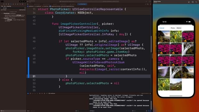The height and width of the screenshot is (112, 199).
Task: Click sticky header class Coordinator line
Action: 69,13
